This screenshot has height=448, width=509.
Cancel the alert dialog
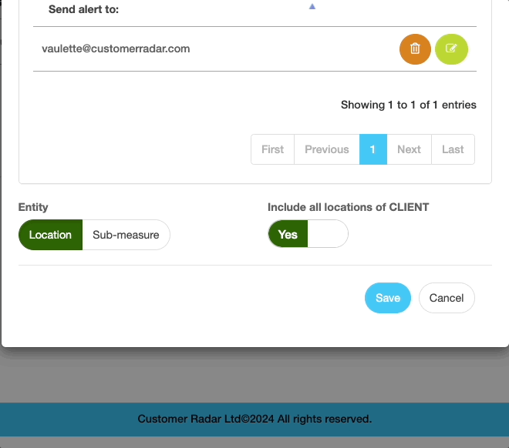[x=447, y=298]
